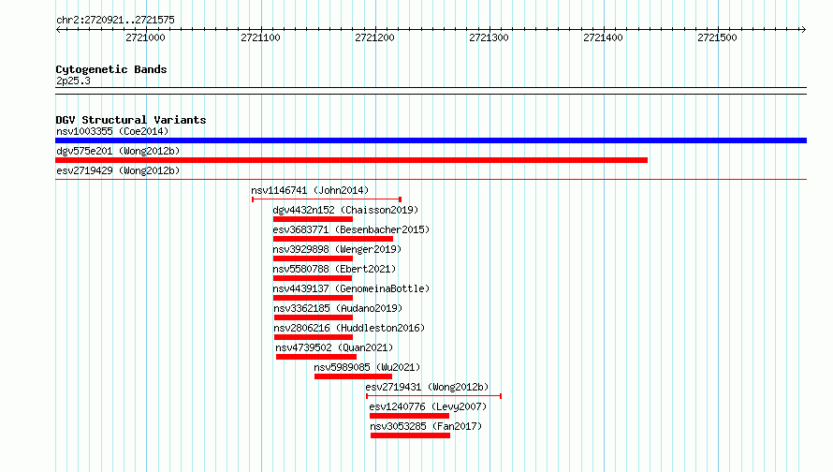Select the esv2719431 thin interval bar

tap(433, 396)
